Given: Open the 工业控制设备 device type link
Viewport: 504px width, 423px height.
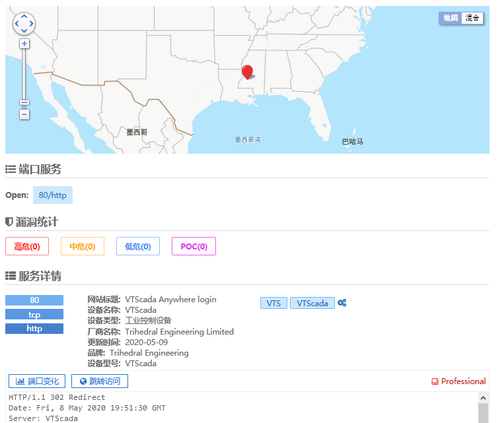Looking at the screenshot, I should (148, 321).
